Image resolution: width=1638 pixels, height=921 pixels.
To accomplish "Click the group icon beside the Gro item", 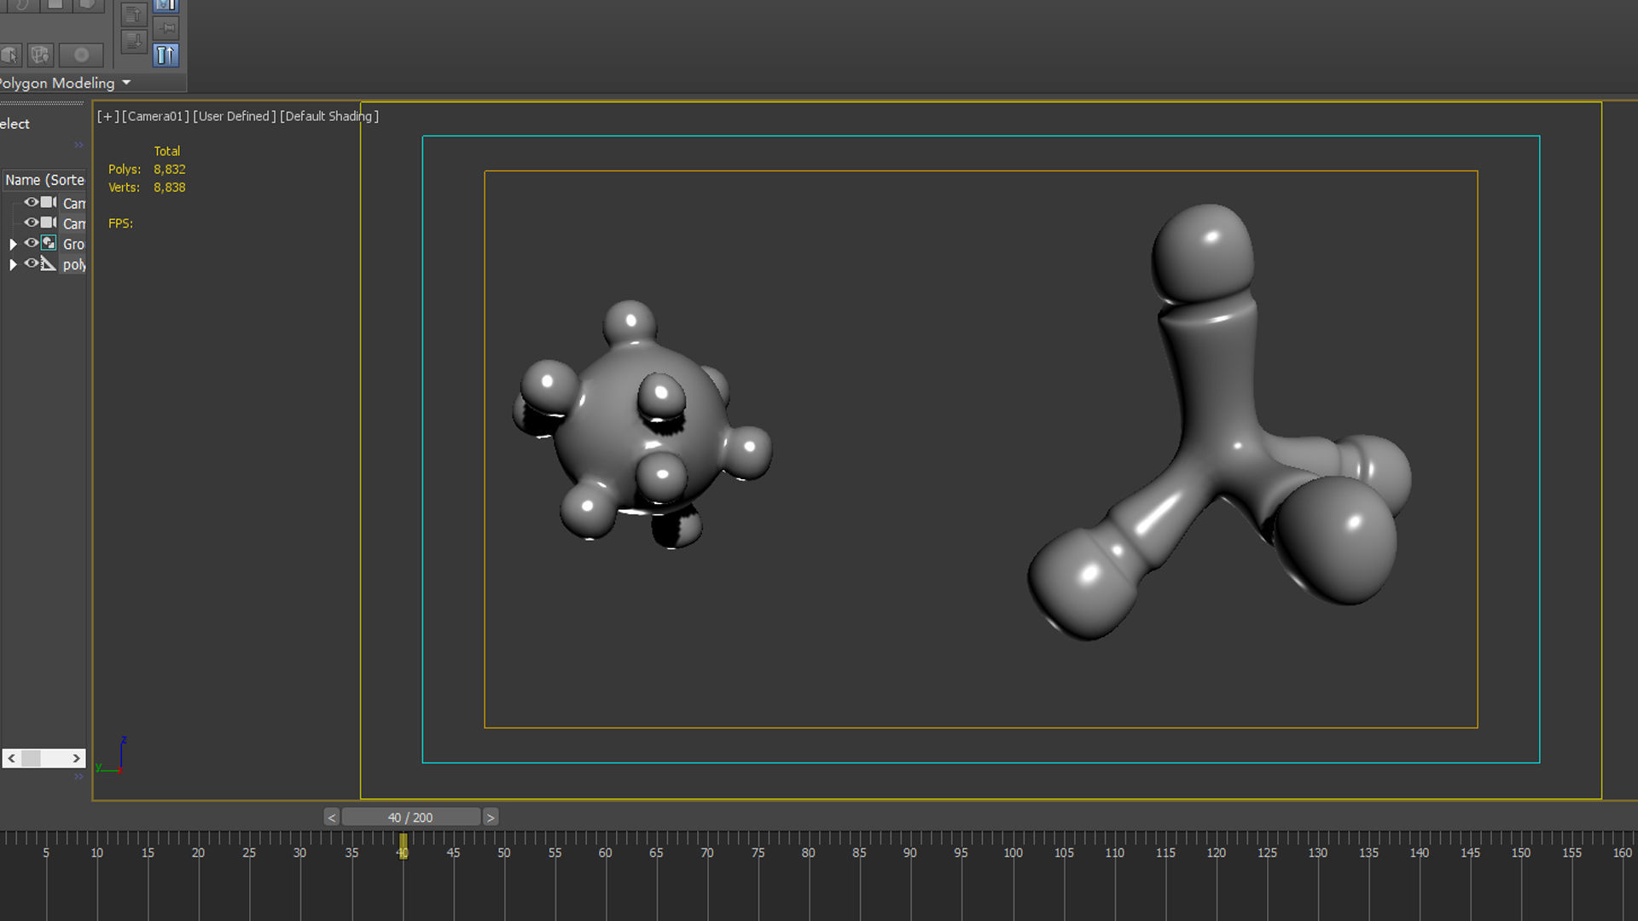I will point(49,243).
